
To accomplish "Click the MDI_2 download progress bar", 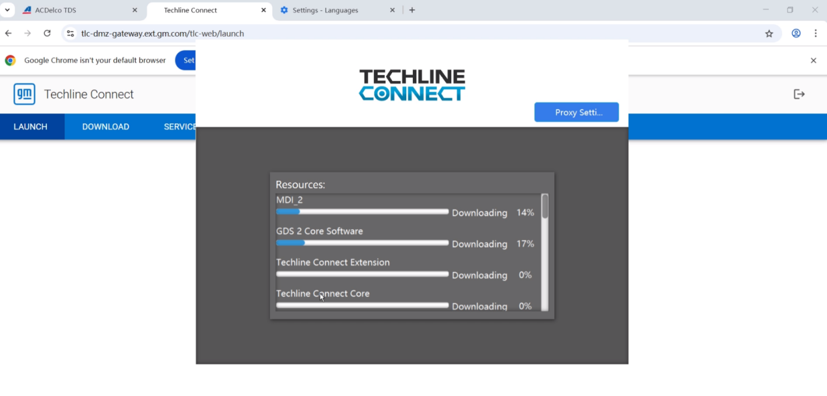I will (x=362, y=212).
